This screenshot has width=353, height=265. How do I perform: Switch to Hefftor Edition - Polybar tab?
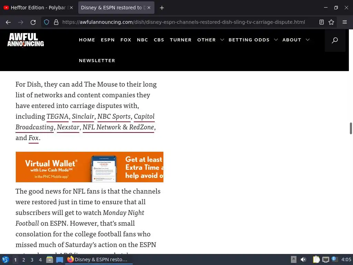[39, 8]
